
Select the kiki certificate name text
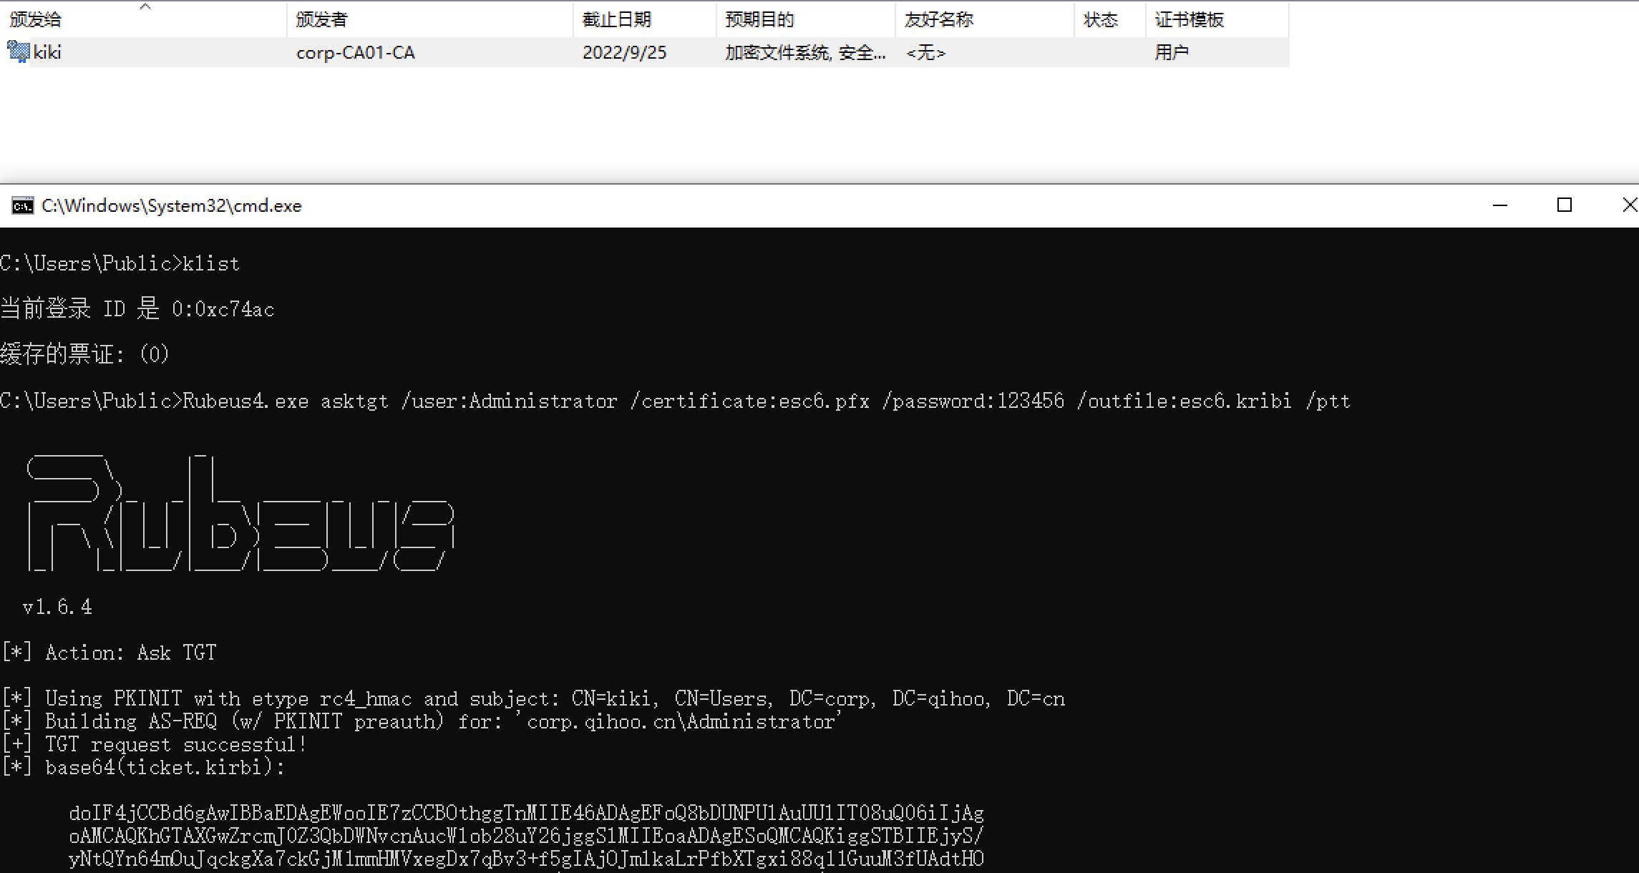click(47, 52)
